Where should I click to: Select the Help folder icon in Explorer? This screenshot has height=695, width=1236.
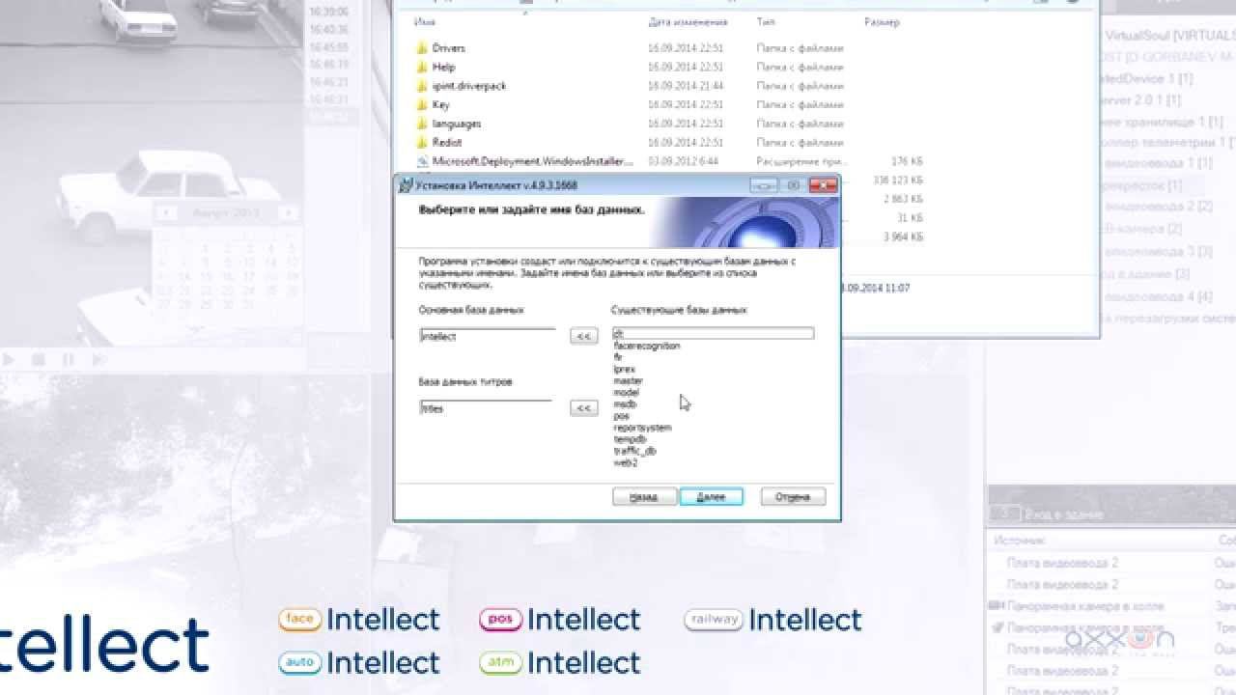tap(422, 68)
